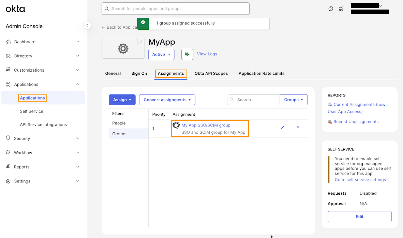
Task: Click the Self Service Edit button
Action: [360, 217]
